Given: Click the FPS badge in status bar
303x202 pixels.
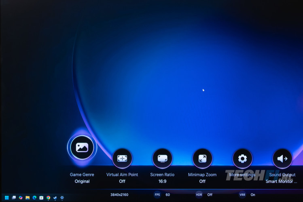Looking at the screenshot, I should tap(157, 195).
